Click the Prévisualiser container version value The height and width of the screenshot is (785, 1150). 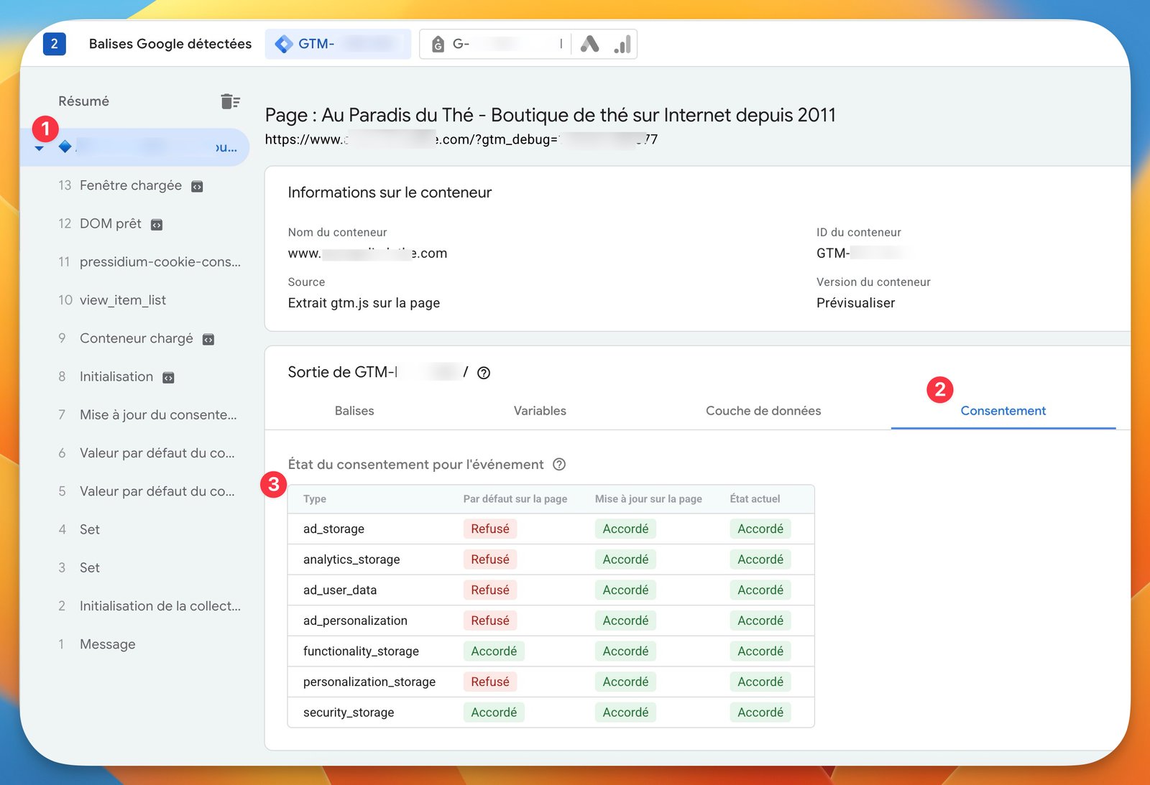(855, 303)
